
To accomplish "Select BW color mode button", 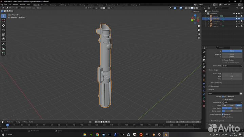I will (225, 105).
